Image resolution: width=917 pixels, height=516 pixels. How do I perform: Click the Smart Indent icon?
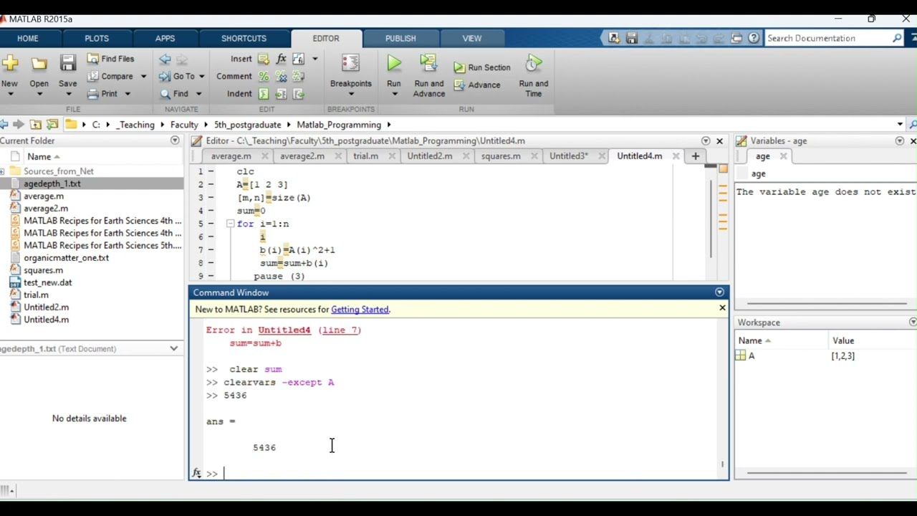[x=264, y=94]
